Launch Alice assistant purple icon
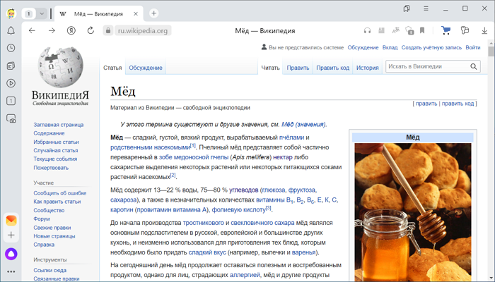Screen dimensions: 495x282 point(11,254)
